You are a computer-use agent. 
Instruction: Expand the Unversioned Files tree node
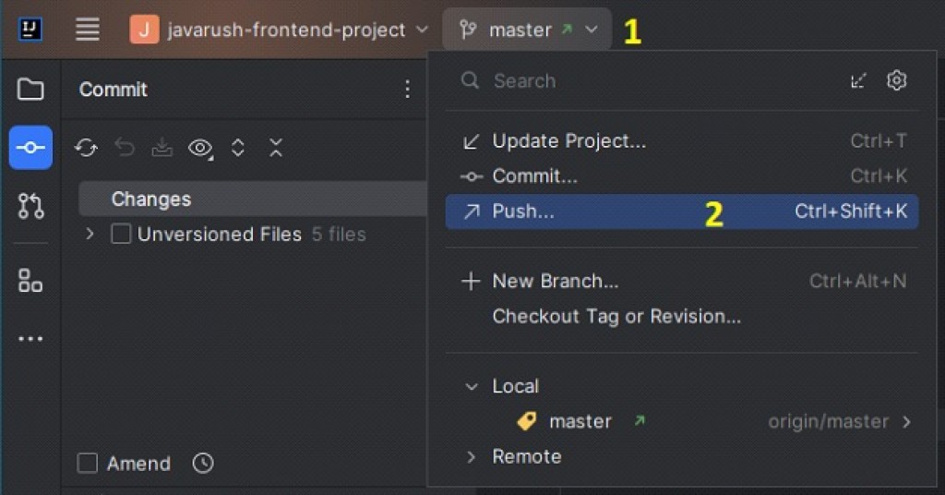[90, 235]
